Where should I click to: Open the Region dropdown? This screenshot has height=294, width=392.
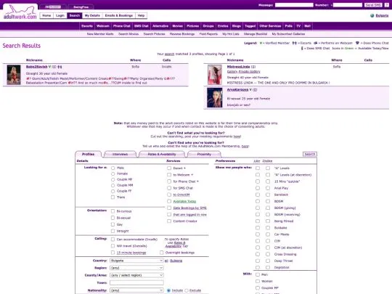pyautogui.click(x=136, y=268)
